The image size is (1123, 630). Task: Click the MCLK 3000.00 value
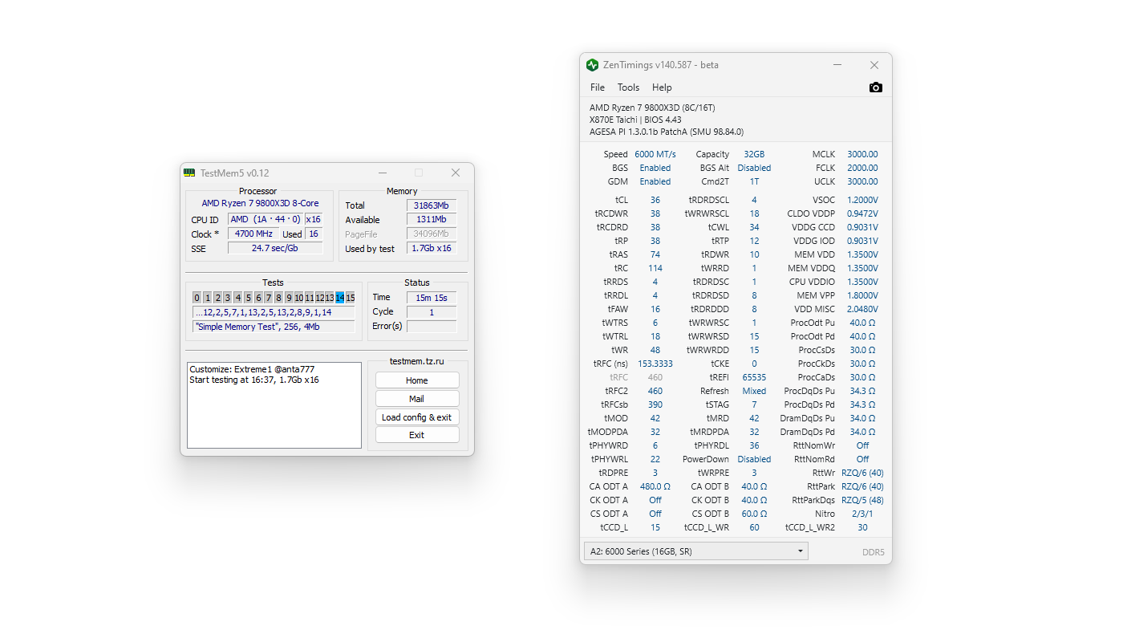[x=862, y=154]
